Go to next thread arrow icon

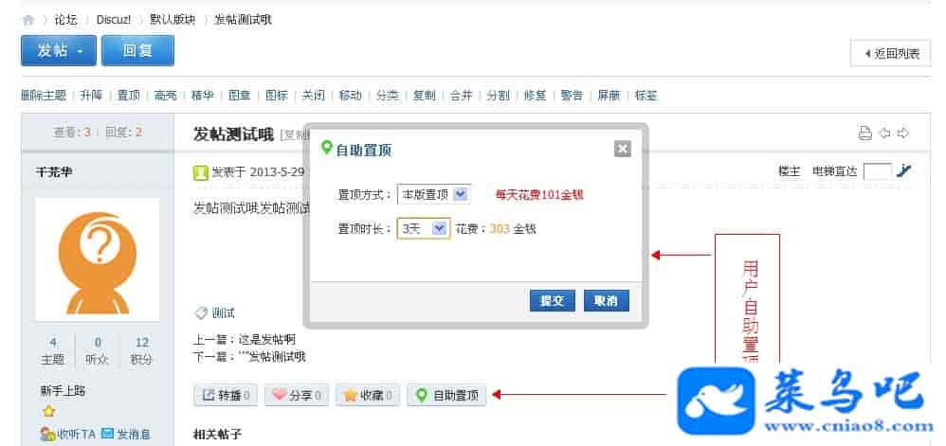point(903,134)
